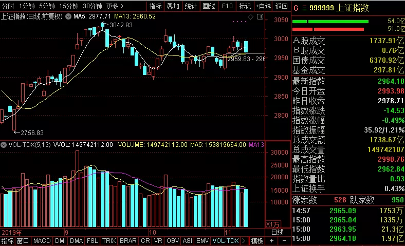Click the 标记 mark button
Image resolution: width=405 pixels, height=246 pixels.
point(245,6)
